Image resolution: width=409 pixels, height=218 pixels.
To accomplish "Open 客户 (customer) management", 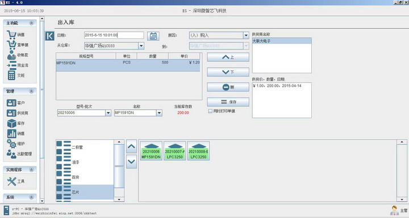I will [x=16, y=103].
